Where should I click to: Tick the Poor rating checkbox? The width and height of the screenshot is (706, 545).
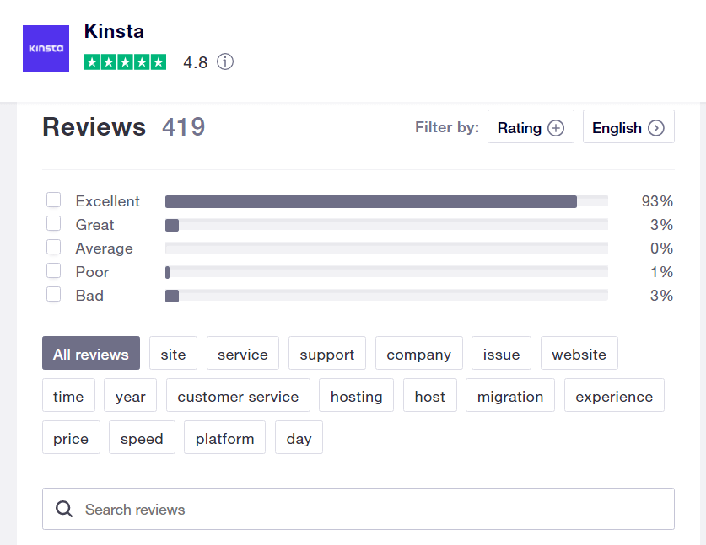coord(54,270)
